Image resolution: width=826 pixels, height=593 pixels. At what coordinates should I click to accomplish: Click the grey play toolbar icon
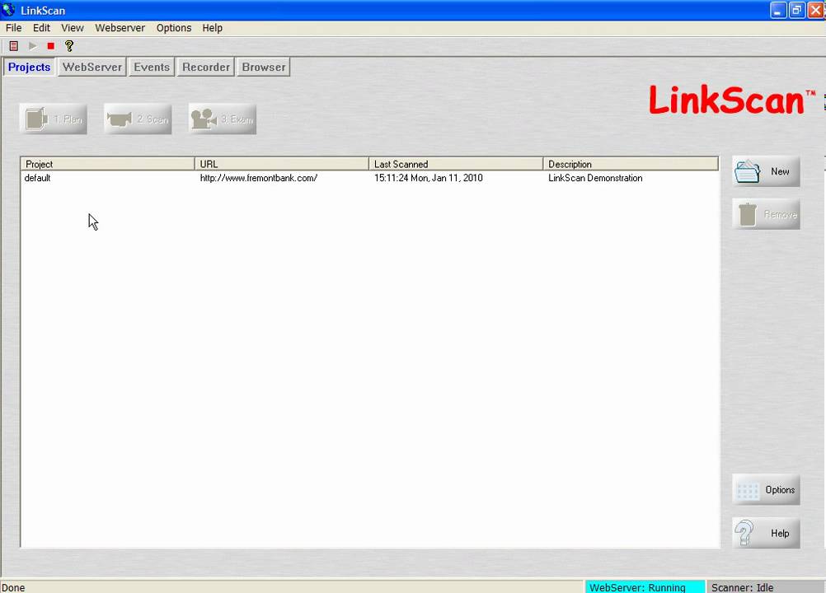pos(33,46)
